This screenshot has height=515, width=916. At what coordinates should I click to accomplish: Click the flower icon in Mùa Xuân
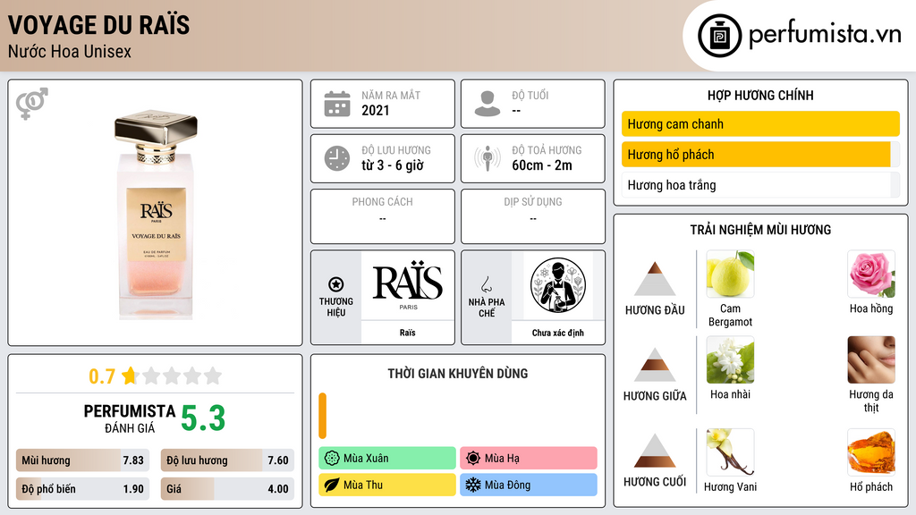[332, 459]
